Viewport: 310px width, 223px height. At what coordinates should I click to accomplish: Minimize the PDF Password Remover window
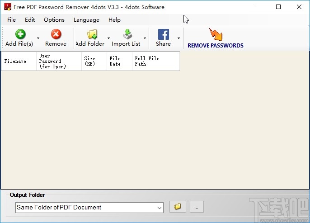258,7
